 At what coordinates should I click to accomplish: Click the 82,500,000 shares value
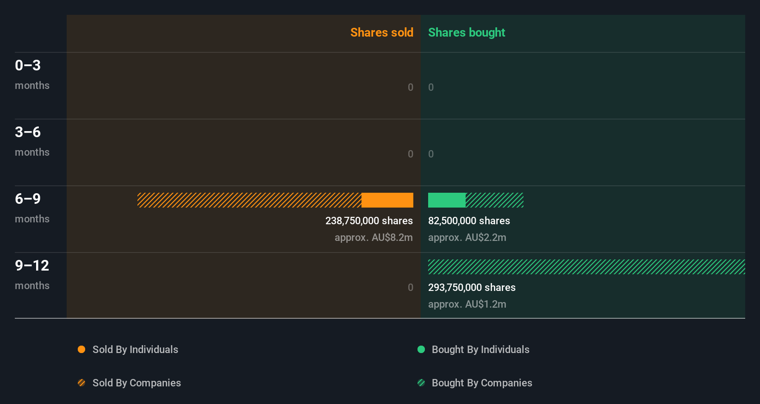coord(469,221)
